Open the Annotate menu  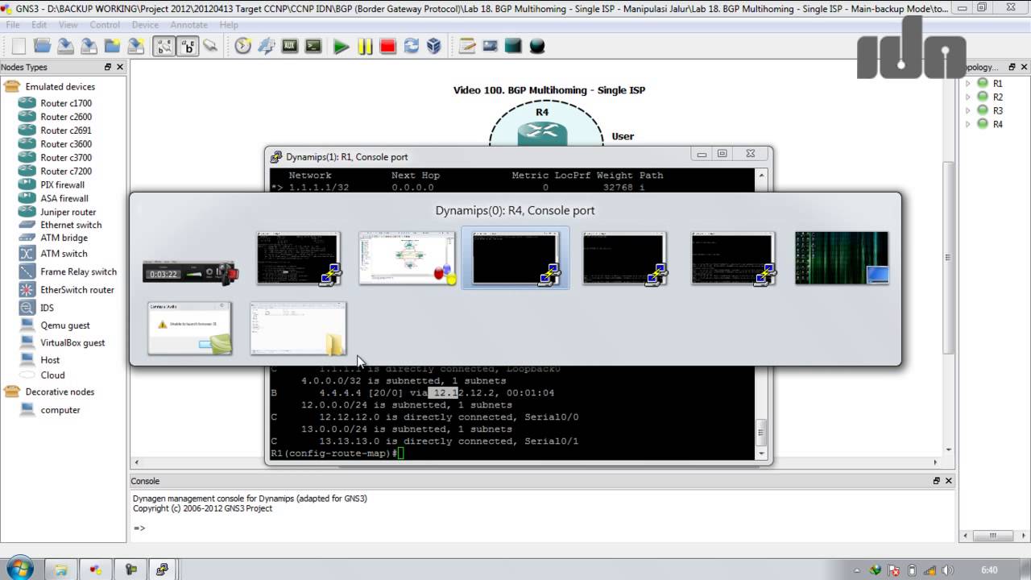[x=189, y=25]
